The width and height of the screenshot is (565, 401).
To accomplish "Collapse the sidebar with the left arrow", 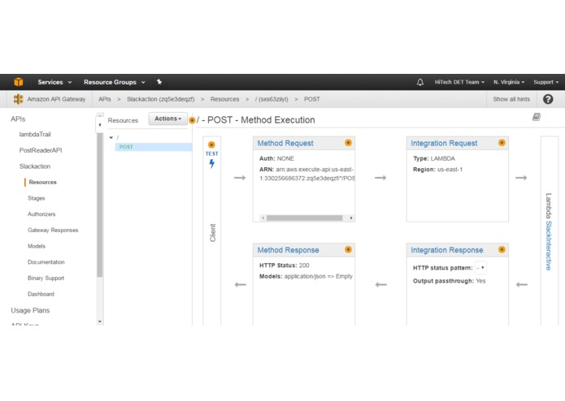I will coord(100,125).
